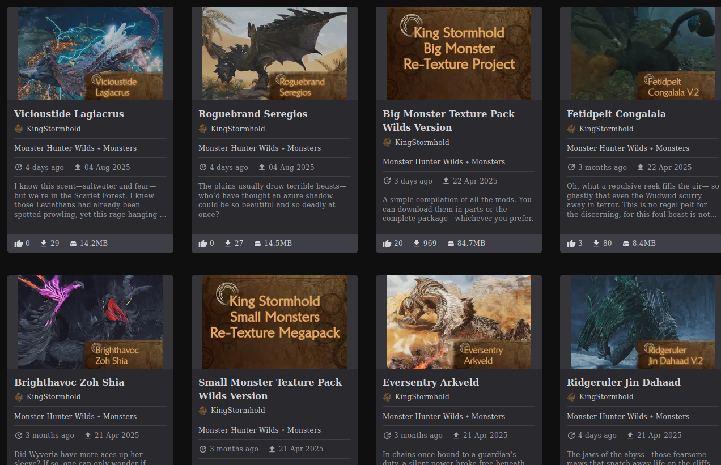Viewport: 721px width, 465px height.
Task: Click the upload date icon on Small Monster Texture Pack
Action: [272, 449]
